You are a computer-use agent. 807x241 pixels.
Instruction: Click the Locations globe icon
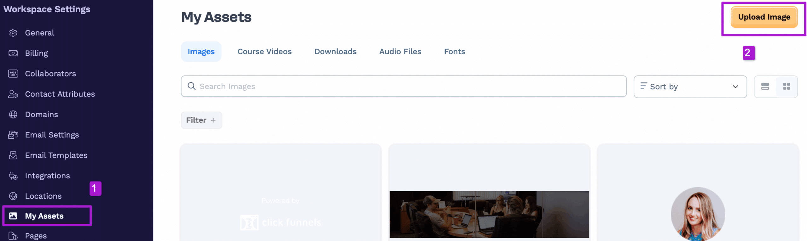click(x=13, y=196)
